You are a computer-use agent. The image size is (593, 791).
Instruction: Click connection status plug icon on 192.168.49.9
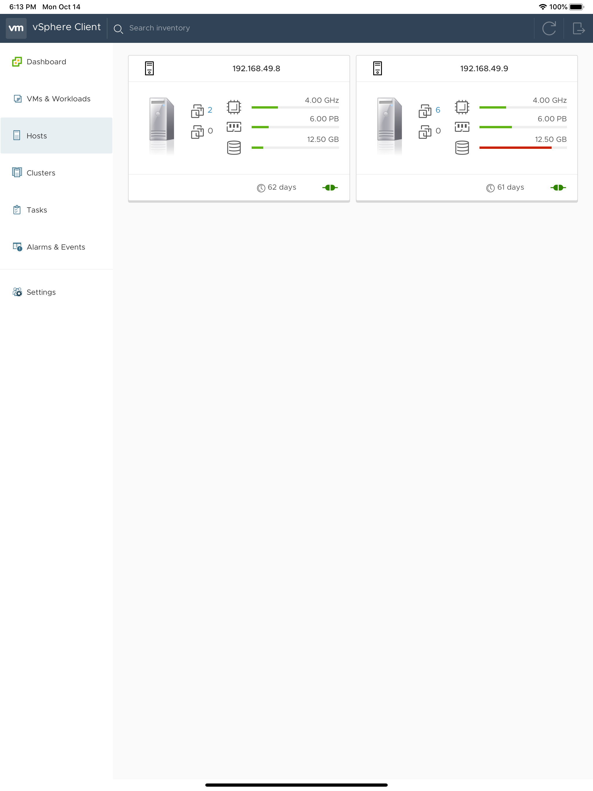coord(558,187)
